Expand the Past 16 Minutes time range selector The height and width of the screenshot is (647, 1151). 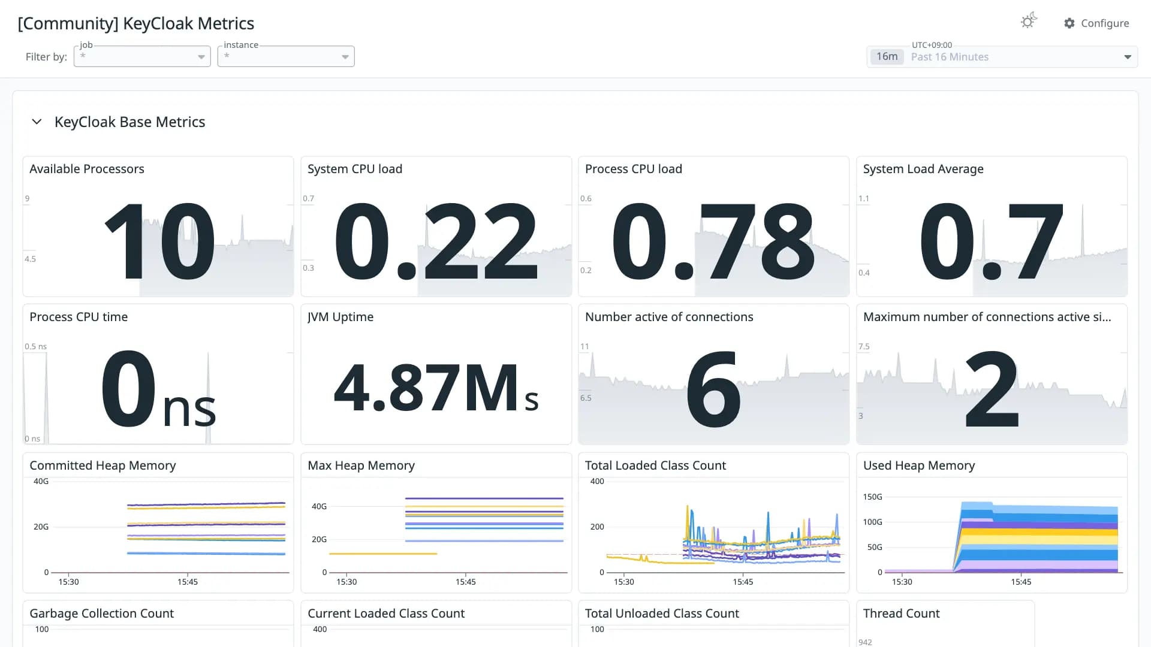[1002, 57]
